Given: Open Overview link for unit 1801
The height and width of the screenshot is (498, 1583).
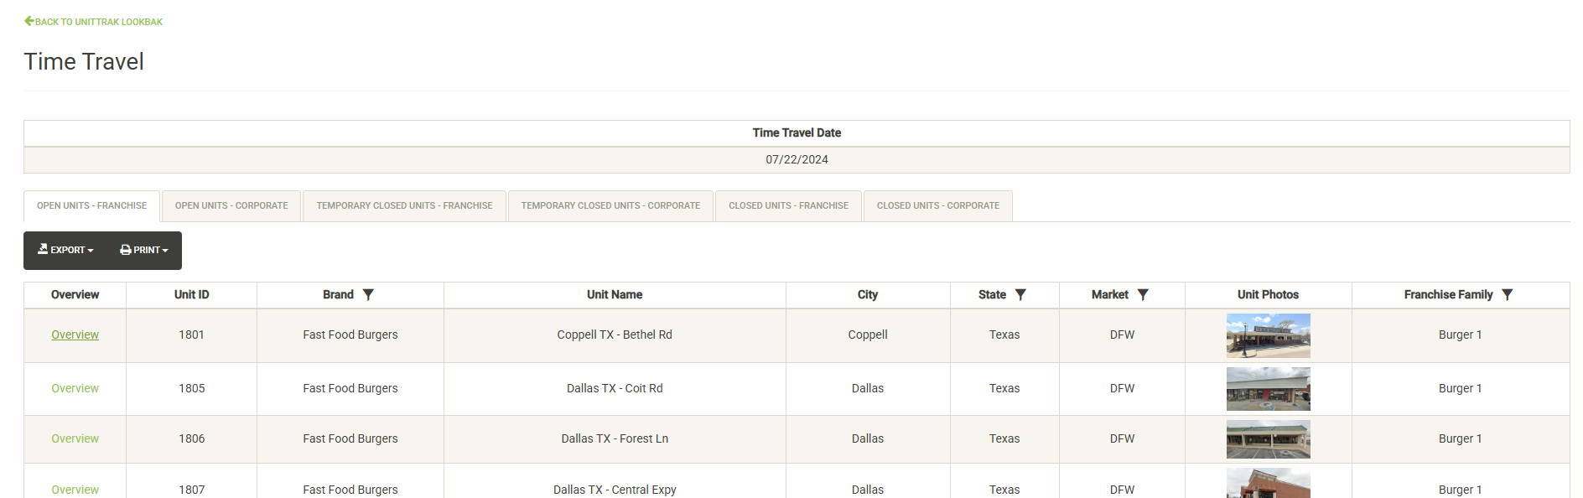Looking at the screenshot, I should coord(75,335).
